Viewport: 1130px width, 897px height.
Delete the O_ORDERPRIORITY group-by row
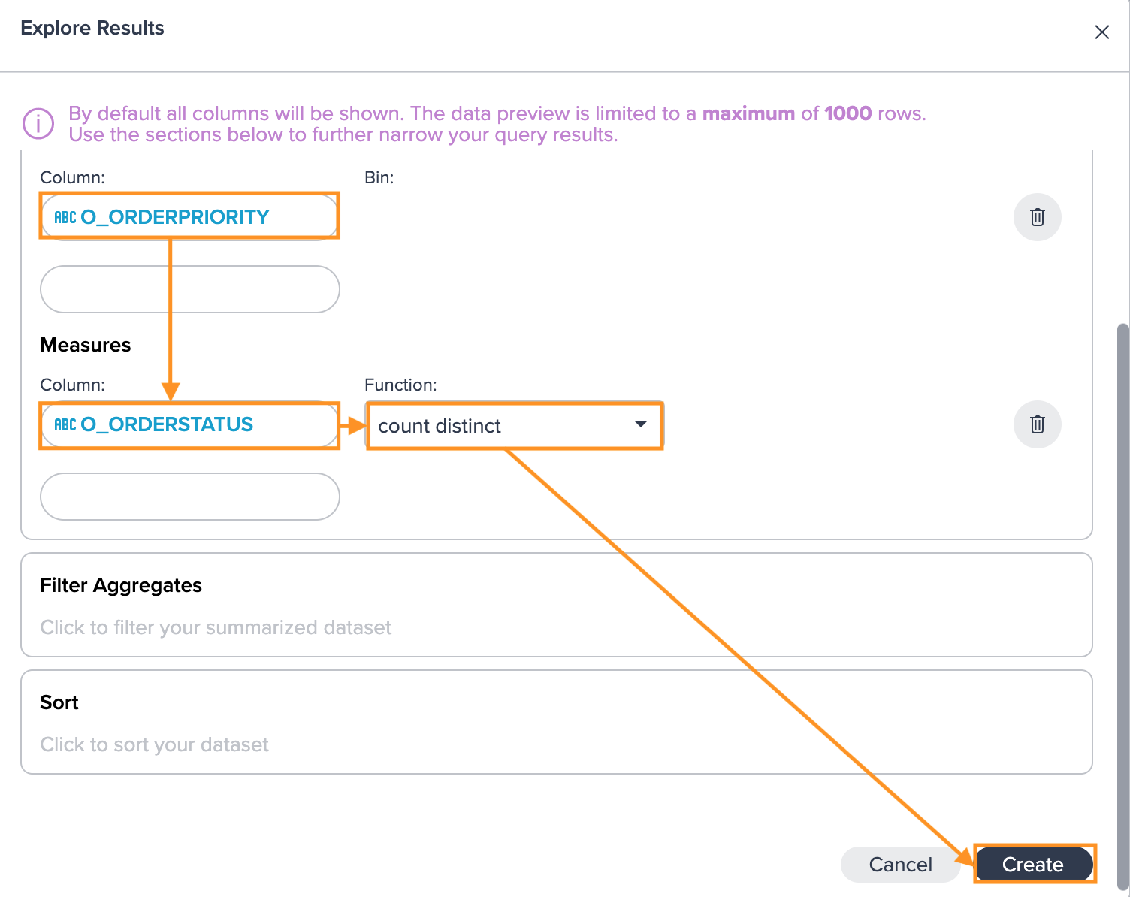[1037, 217]
